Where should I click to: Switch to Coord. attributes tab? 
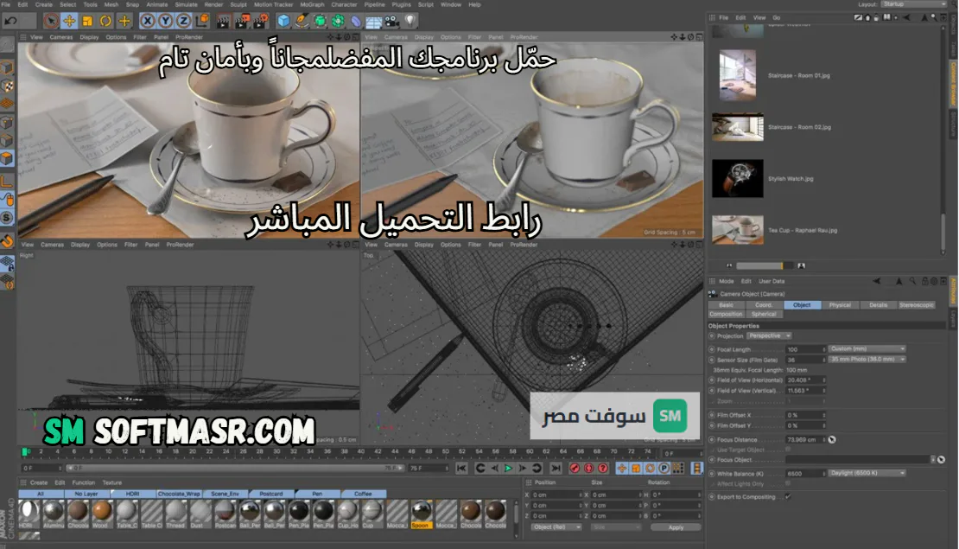pyautogui.click(x=763, y=305)
